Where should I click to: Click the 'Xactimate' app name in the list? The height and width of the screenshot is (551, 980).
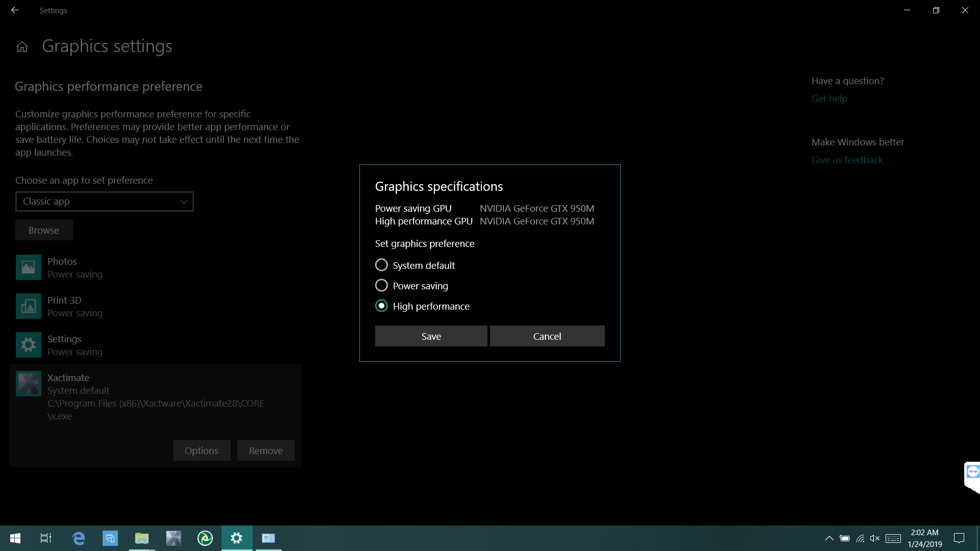click(x=68, y=378)
